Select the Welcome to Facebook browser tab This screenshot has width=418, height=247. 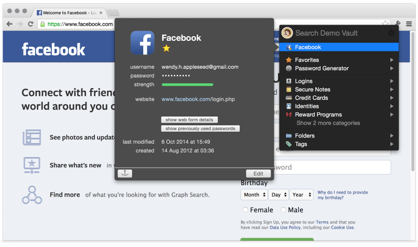tap(68, 13)
